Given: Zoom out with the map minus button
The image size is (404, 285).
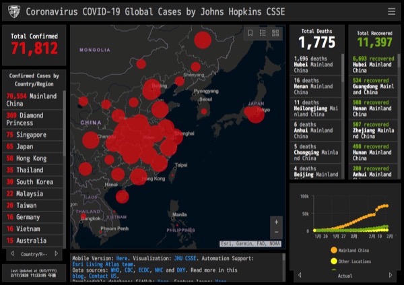Looking at the screenshot, I should 276,232.
